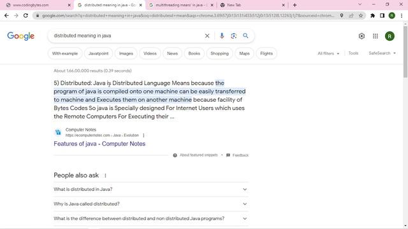Switch to Maps results
Viewport: 408px width, 229px height.
pyautogui.click(x=244, y=53)
